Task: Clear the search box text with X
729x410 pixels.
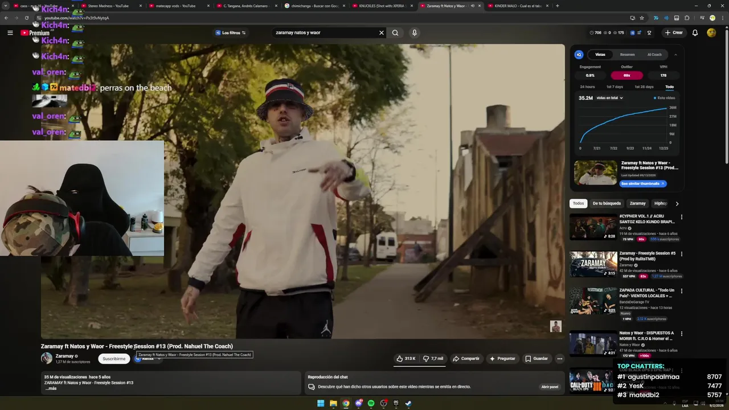Action: [382, 32]
